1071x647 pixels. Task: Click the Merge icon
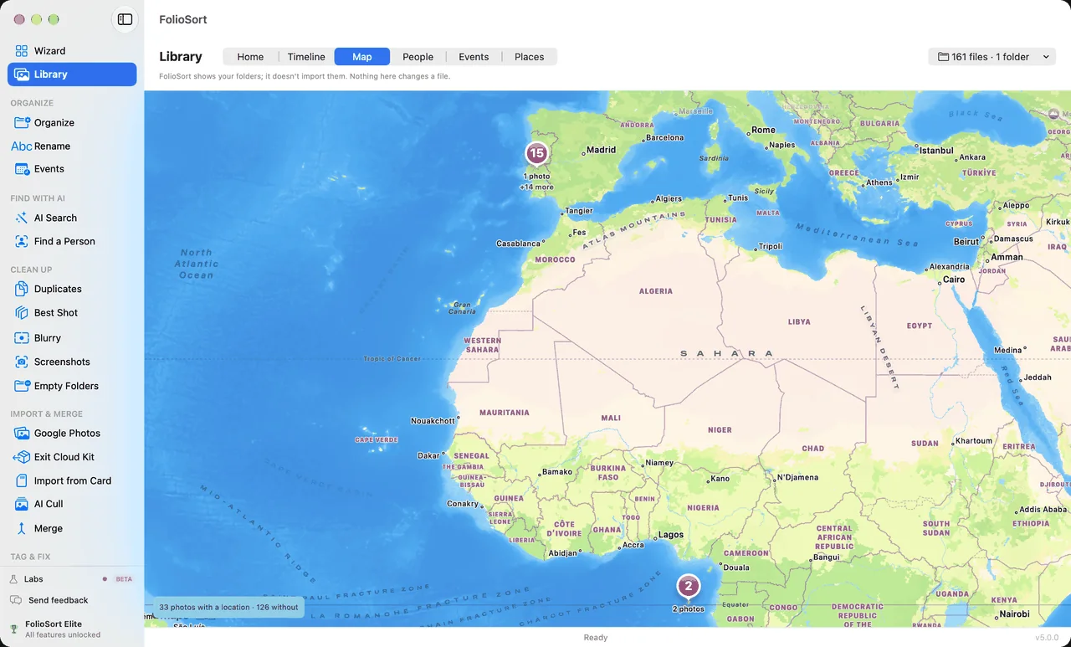click(x=22, y=529)
